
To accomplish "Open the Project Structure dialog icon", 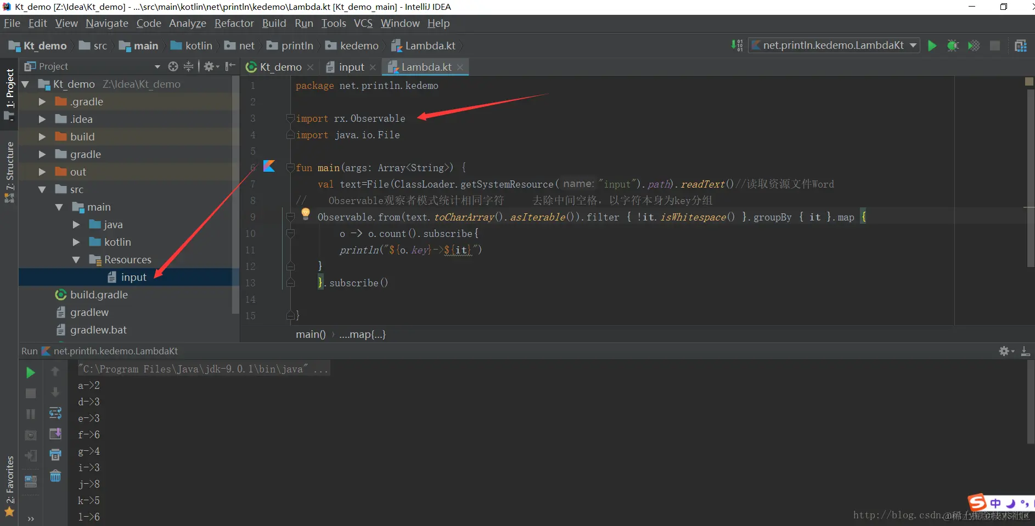I will pyautogui.click(x=1021, y=46).
